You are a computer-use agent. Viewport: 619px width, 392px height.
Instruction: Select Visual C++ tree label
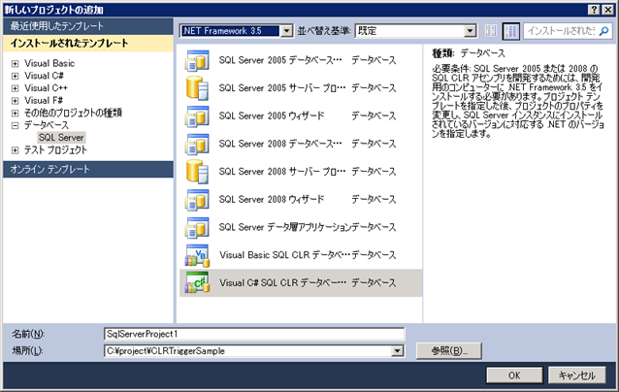46,88
